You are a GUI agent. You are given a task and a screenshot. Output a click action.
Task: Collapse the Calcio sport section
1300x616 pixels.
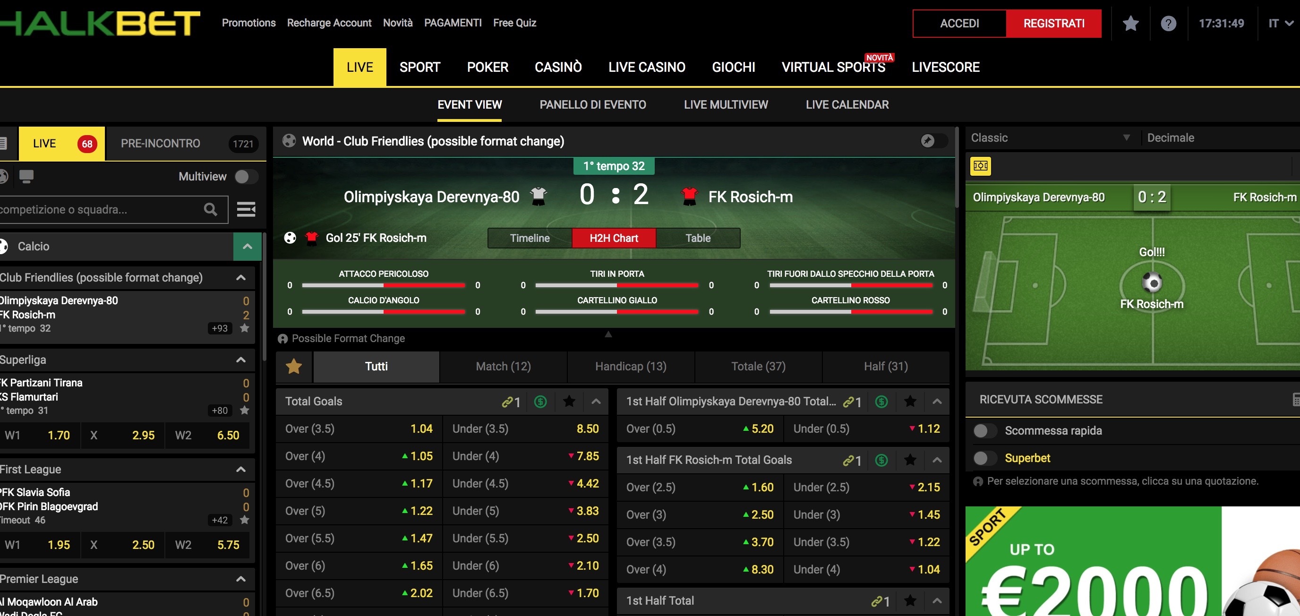[x=247, y=247]
